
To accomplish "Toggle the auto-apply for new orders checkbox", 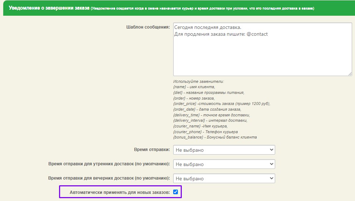I will 175,192.
